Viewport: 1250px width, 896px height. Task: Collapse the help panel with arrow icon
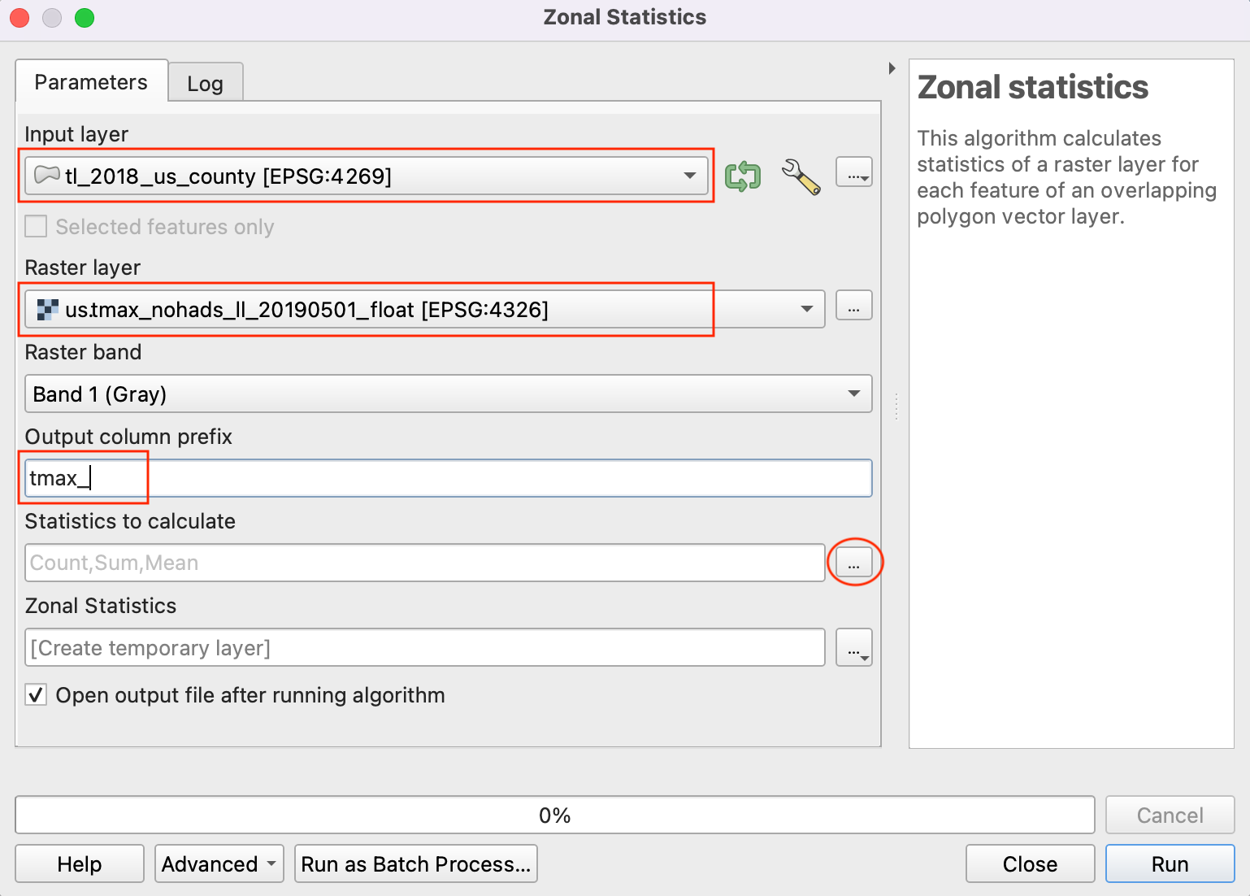[x=892, y=68]
